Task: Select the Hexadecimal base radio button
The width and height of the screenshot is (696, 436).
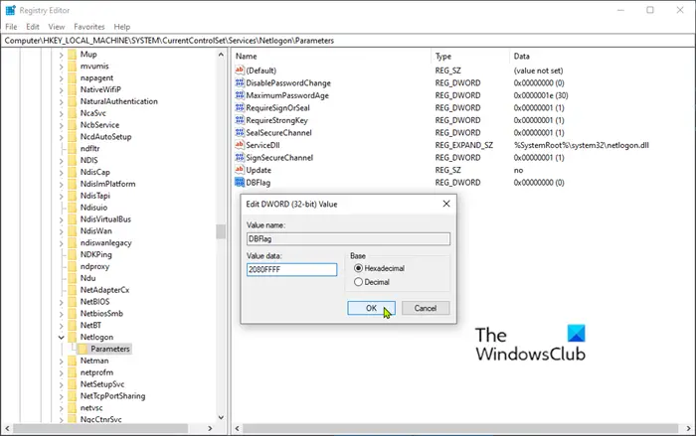Action: pos(358,268)
